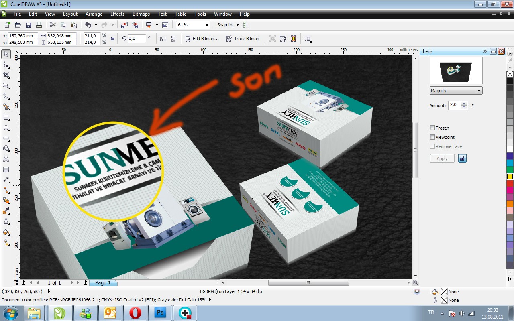The height and width of the screenshot is (321, 514).
Task: Click the Trace Bitmap button
Action: 243,39
